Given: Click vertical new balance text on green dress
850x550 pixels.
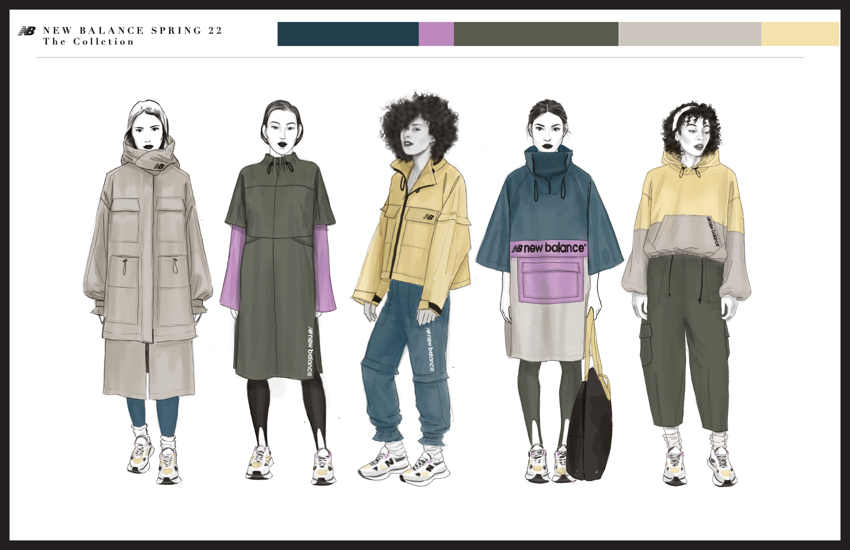Looking at the screenshot, I should coord(310,351).
